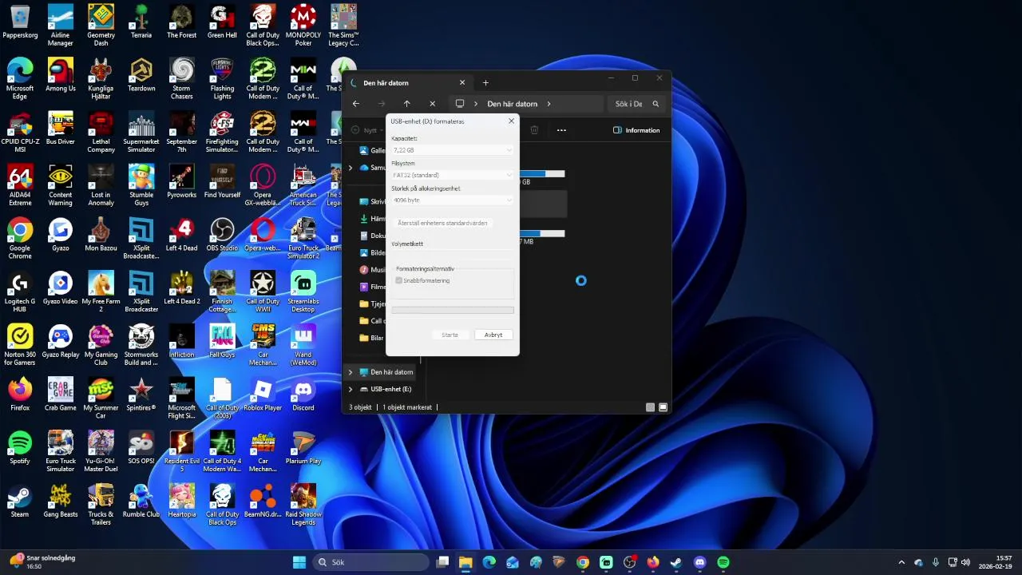Click the Starta button
The width and height of the screenshot is (1022, 575).
click(450, 335)
